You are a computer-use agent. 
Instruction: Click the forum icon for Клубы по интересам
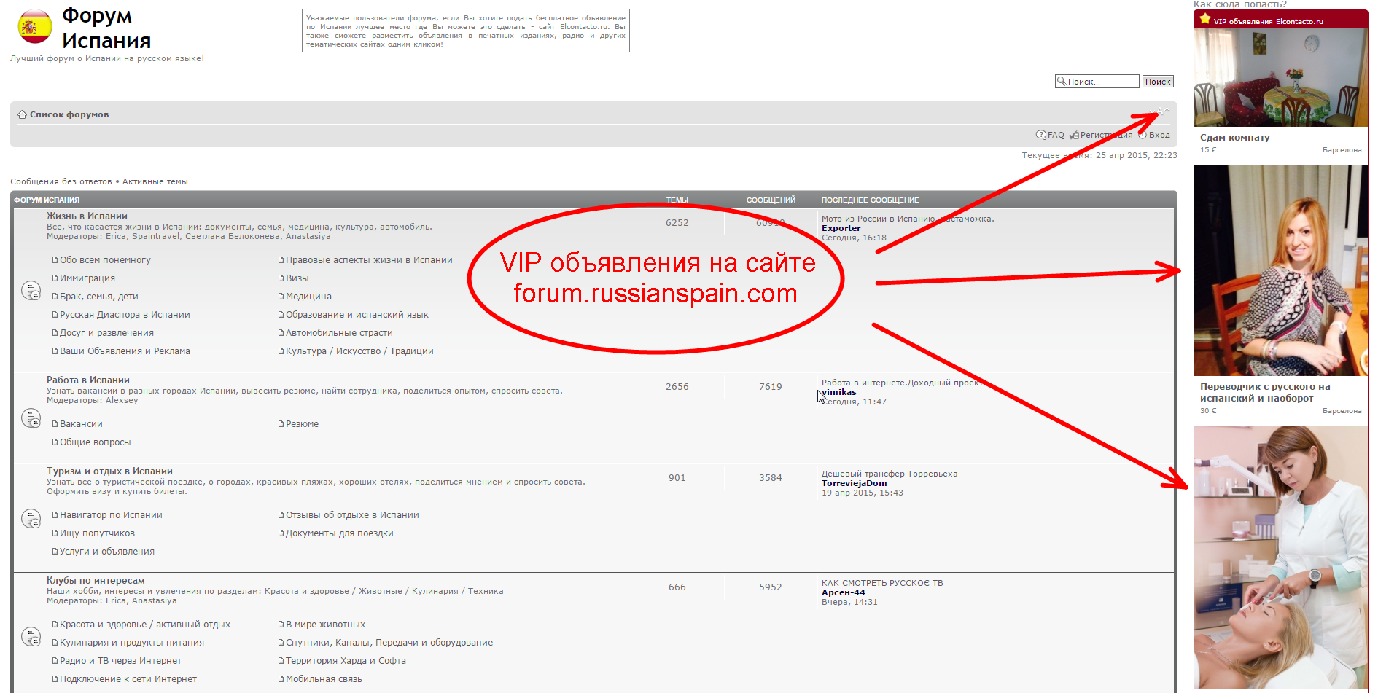coord(31,637)
